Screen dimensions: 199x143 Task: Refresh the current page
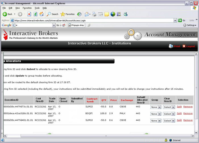pyautogui.click(x=36, y=14)
